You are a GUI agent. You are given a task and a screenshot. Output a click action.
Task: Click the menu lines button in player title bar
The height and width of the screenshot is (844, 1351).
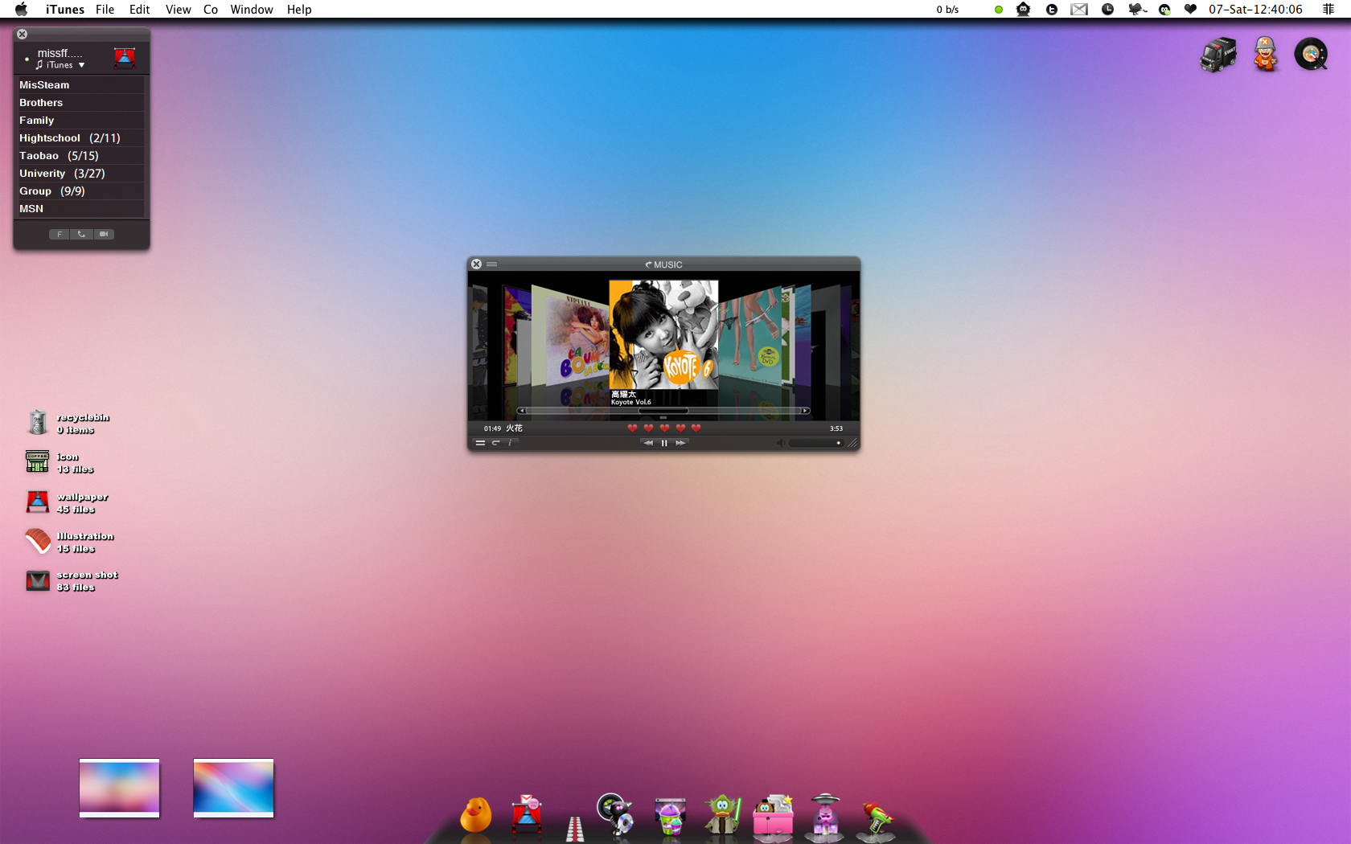[x=491, y=264]
